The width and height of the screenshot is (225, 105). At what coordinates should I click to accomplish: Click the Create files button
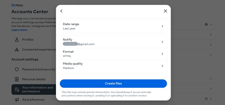[x=113, y=83]
